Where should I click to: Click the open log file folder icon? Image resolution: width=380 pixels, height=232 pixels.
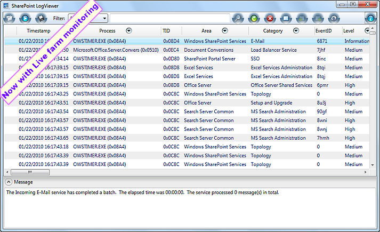10,19
